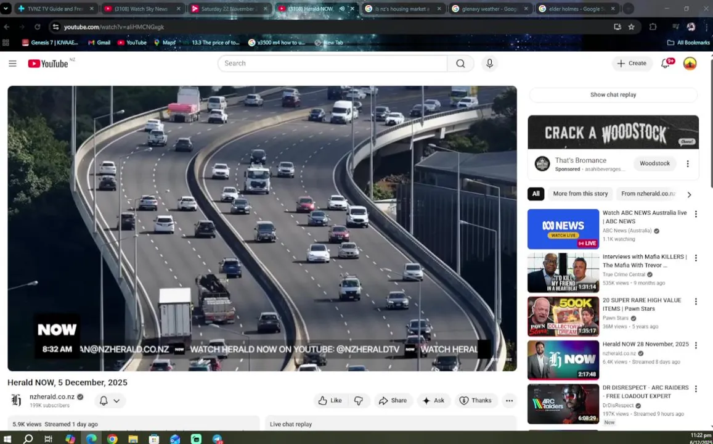Select the More from this story chip

tap(581, 194)
